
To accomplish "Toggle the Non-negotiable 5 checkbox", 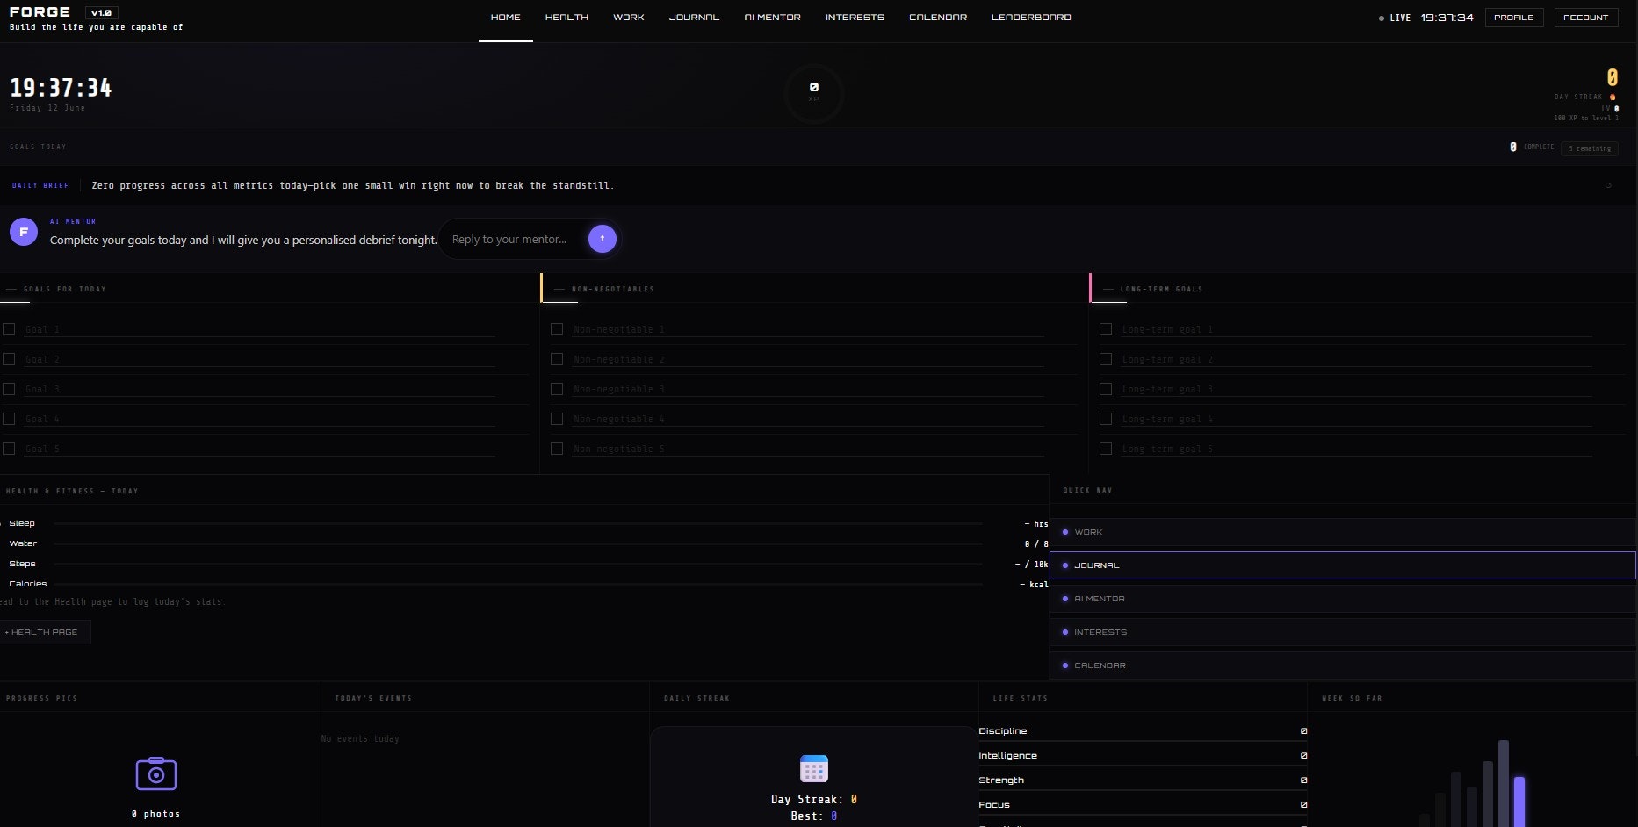I will [557, 449].
